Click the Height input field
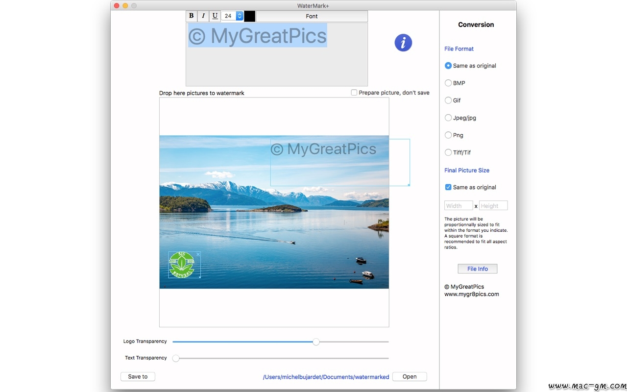The height and width of the screenshot is (392, 627). 493,206
